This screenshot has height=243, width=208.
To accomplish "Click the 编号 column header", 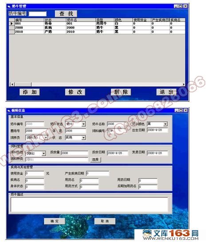I will pyautogui.click(x=29, y=20).
